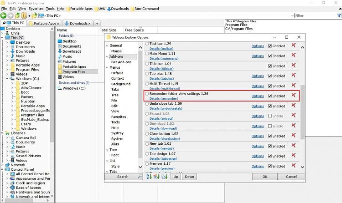Click the magnifier icon beside Search
342x203 pixels.
140,176
